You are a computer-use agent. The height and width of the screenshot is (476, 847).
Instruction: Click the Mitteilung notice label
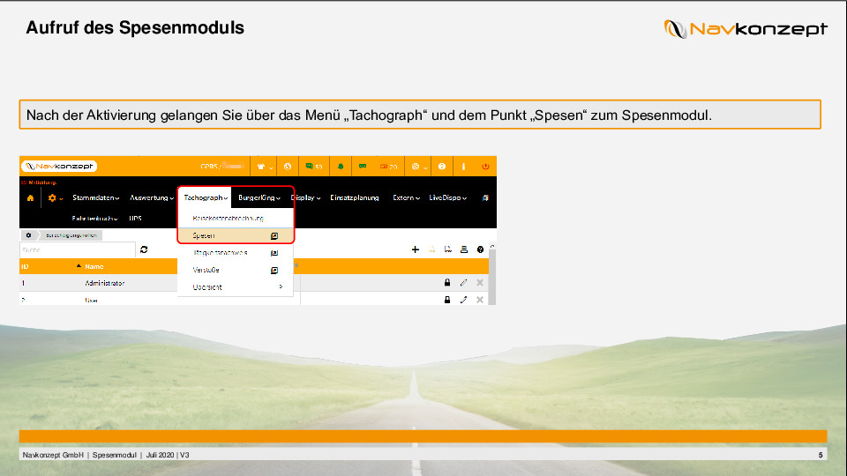click(39, 183)
